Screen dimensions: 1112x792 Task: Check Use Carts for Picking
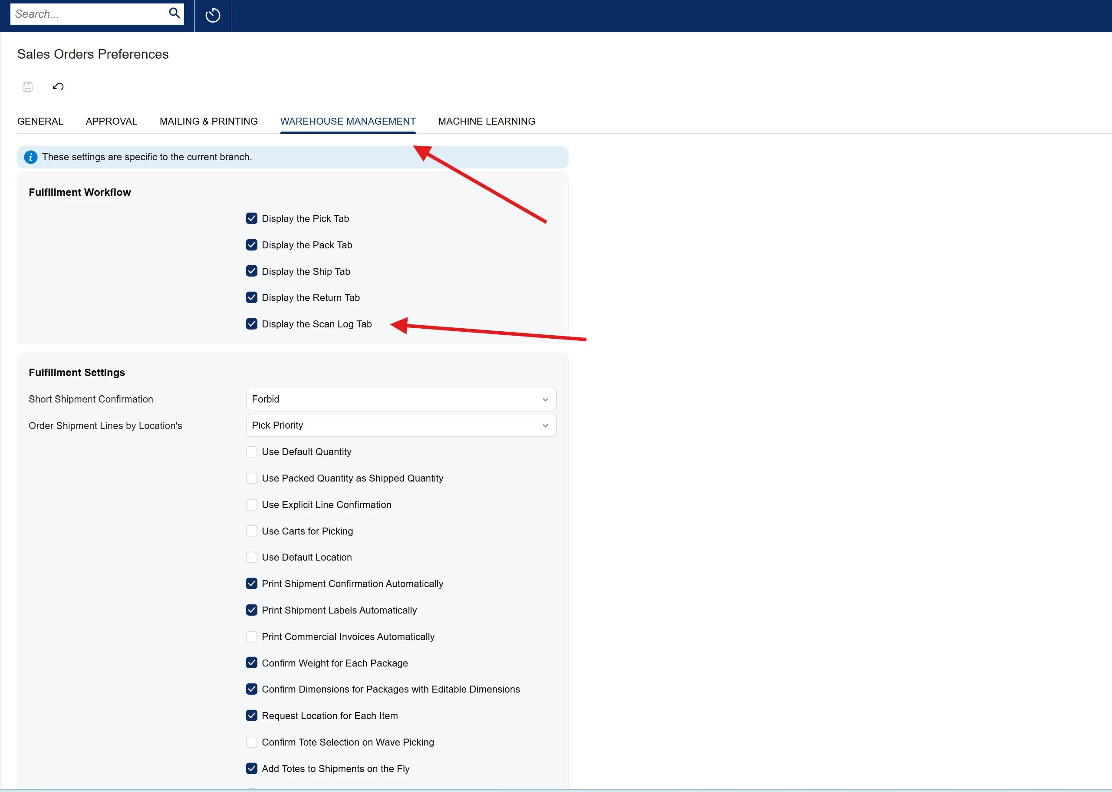pyautogui.click(x=252, y=531)
